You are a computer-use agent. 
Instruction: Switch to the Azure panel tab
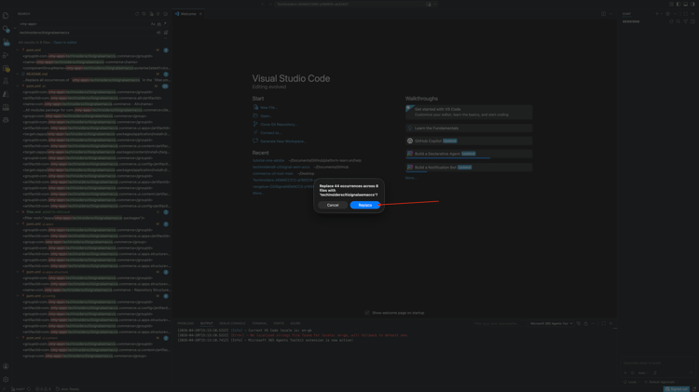(x=295, y=323)
